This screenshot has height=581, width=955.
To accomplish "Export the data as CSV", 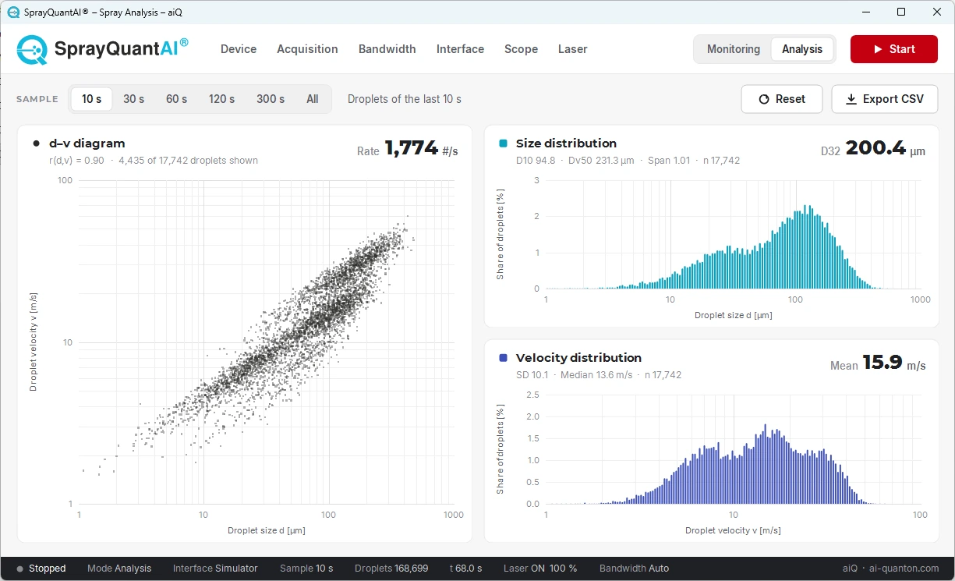I will (x=885, y=99).
